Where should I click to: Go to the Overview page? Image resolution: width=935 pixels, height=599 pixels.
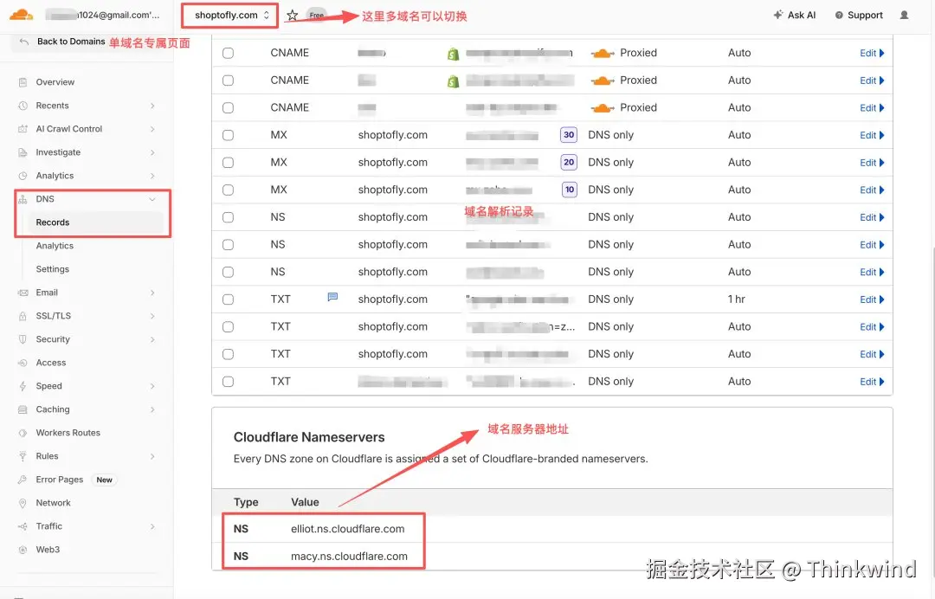(x=55, y=82)
